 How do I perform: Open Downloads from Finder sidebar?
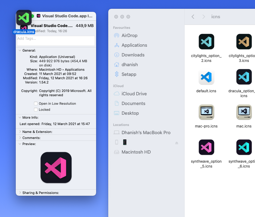pos(133,55)
